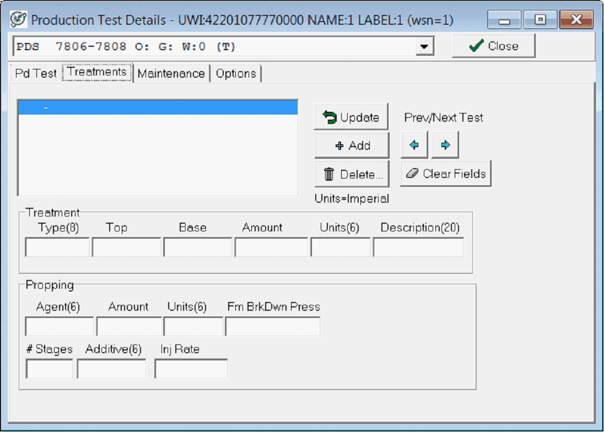The image size is (604, 432).
Task: Click the Description(20) text field
Action: [418, 247]
